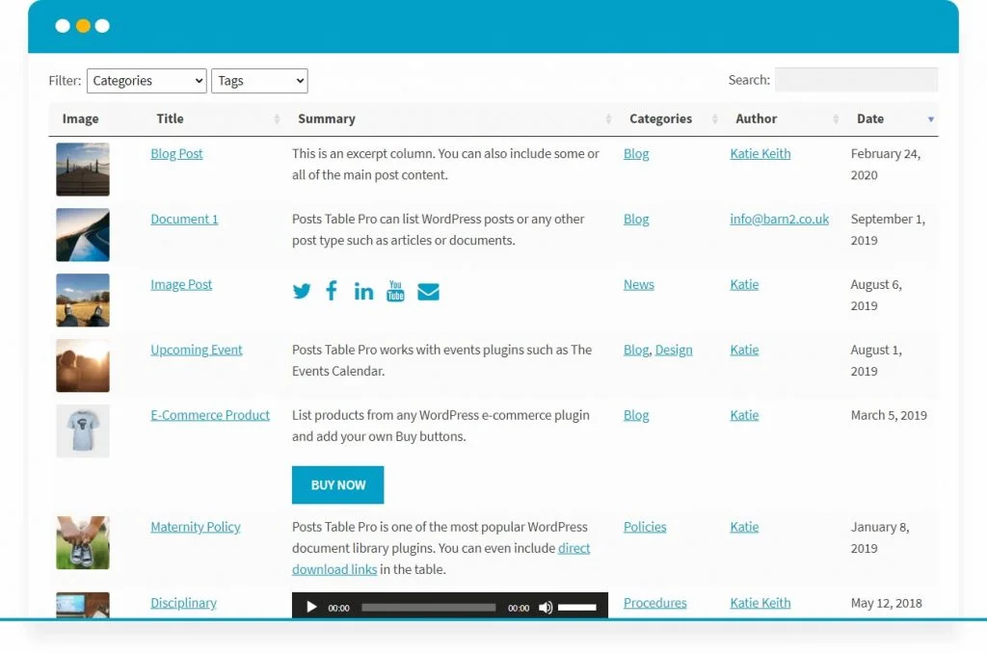Click the Twitter icon in Image Post row
The width and height of the screenshot is (987, 653).
(x=302, y=291)
